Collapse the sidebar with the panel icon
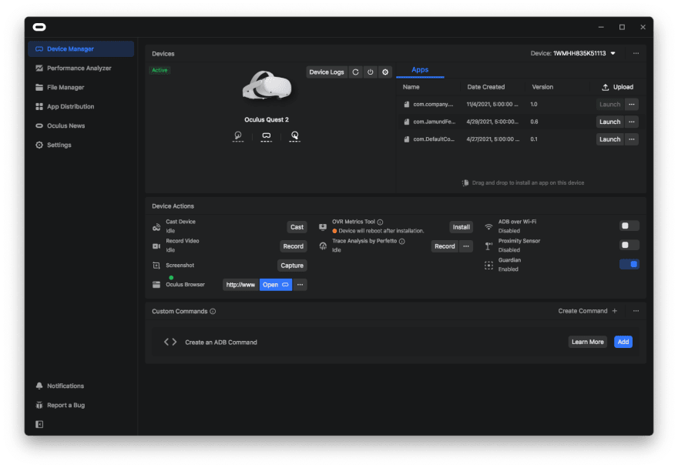Image resolution: width=678 pixels, height=468 pixels. click(39, 424)
